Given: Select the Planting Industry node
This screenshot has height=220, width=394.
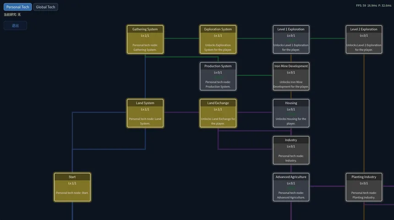Looking at the screenshot, I should click(x=364, y=187).
